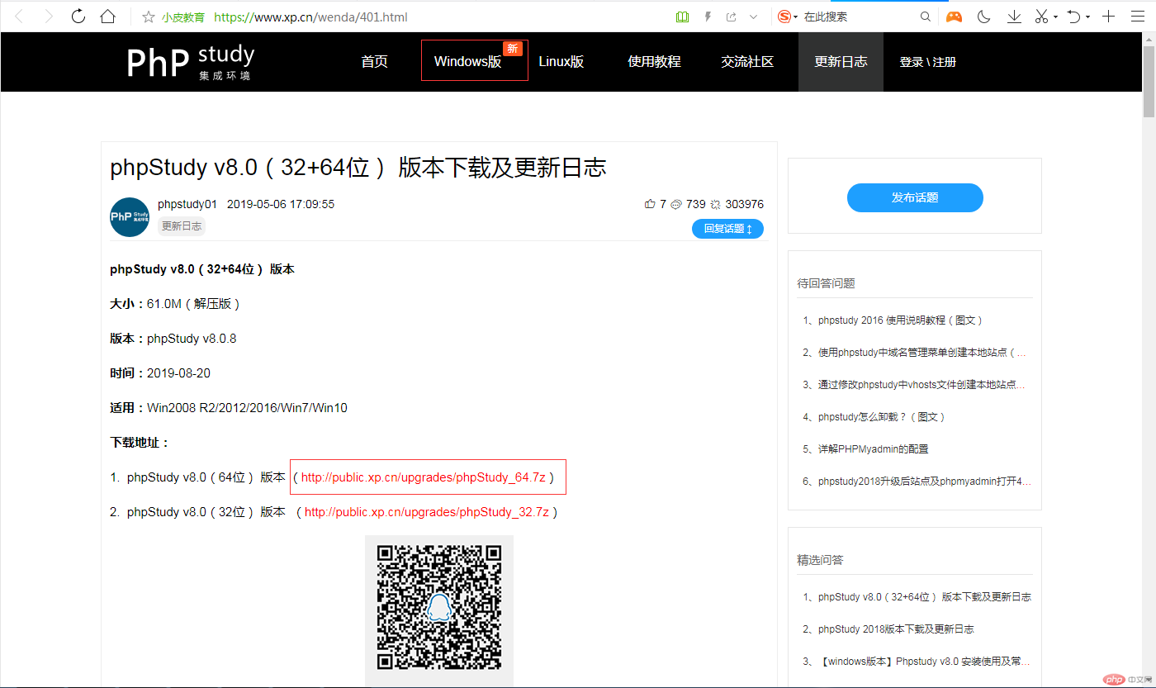The height and width of the screenshot is (688, 1156).
Task: Open the 首页 navigation item
Action: pyautogui.click(x=375, y=62)
